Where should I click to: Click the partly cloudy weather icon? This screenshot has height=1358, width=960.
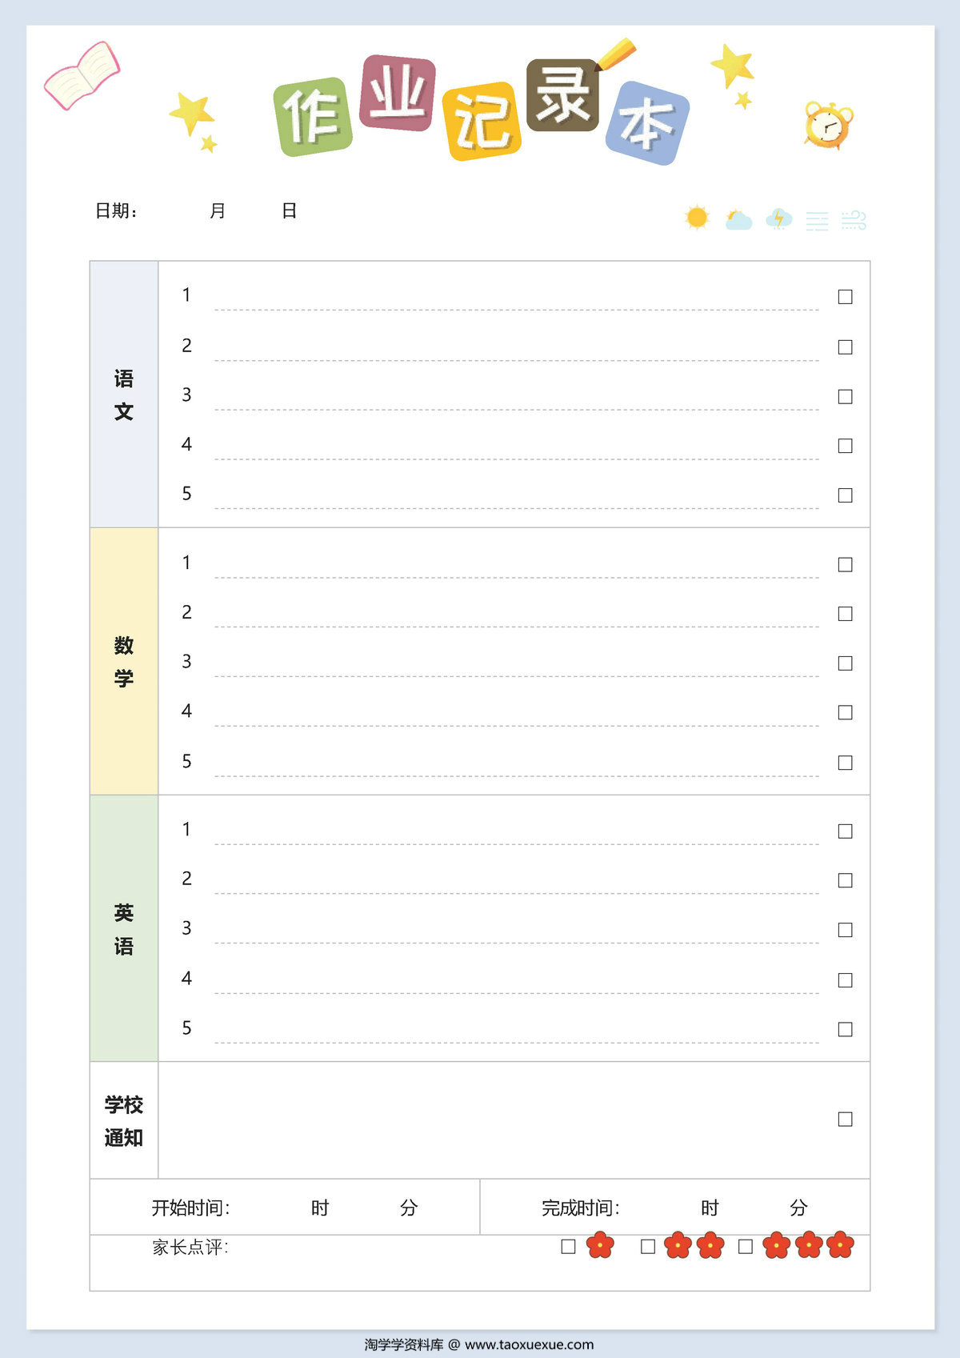(x=738, y=219)
